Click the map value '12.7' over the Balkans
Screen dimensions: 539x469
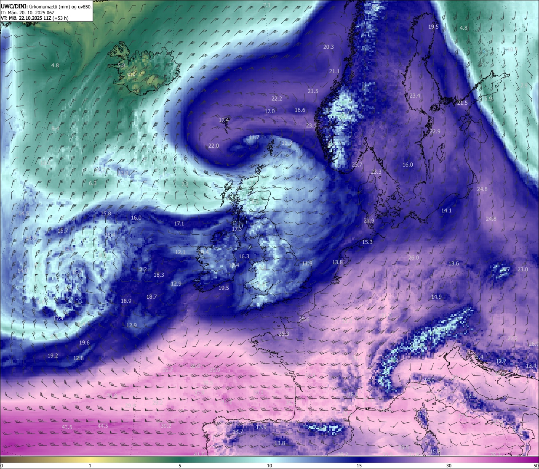coord(501,361)
